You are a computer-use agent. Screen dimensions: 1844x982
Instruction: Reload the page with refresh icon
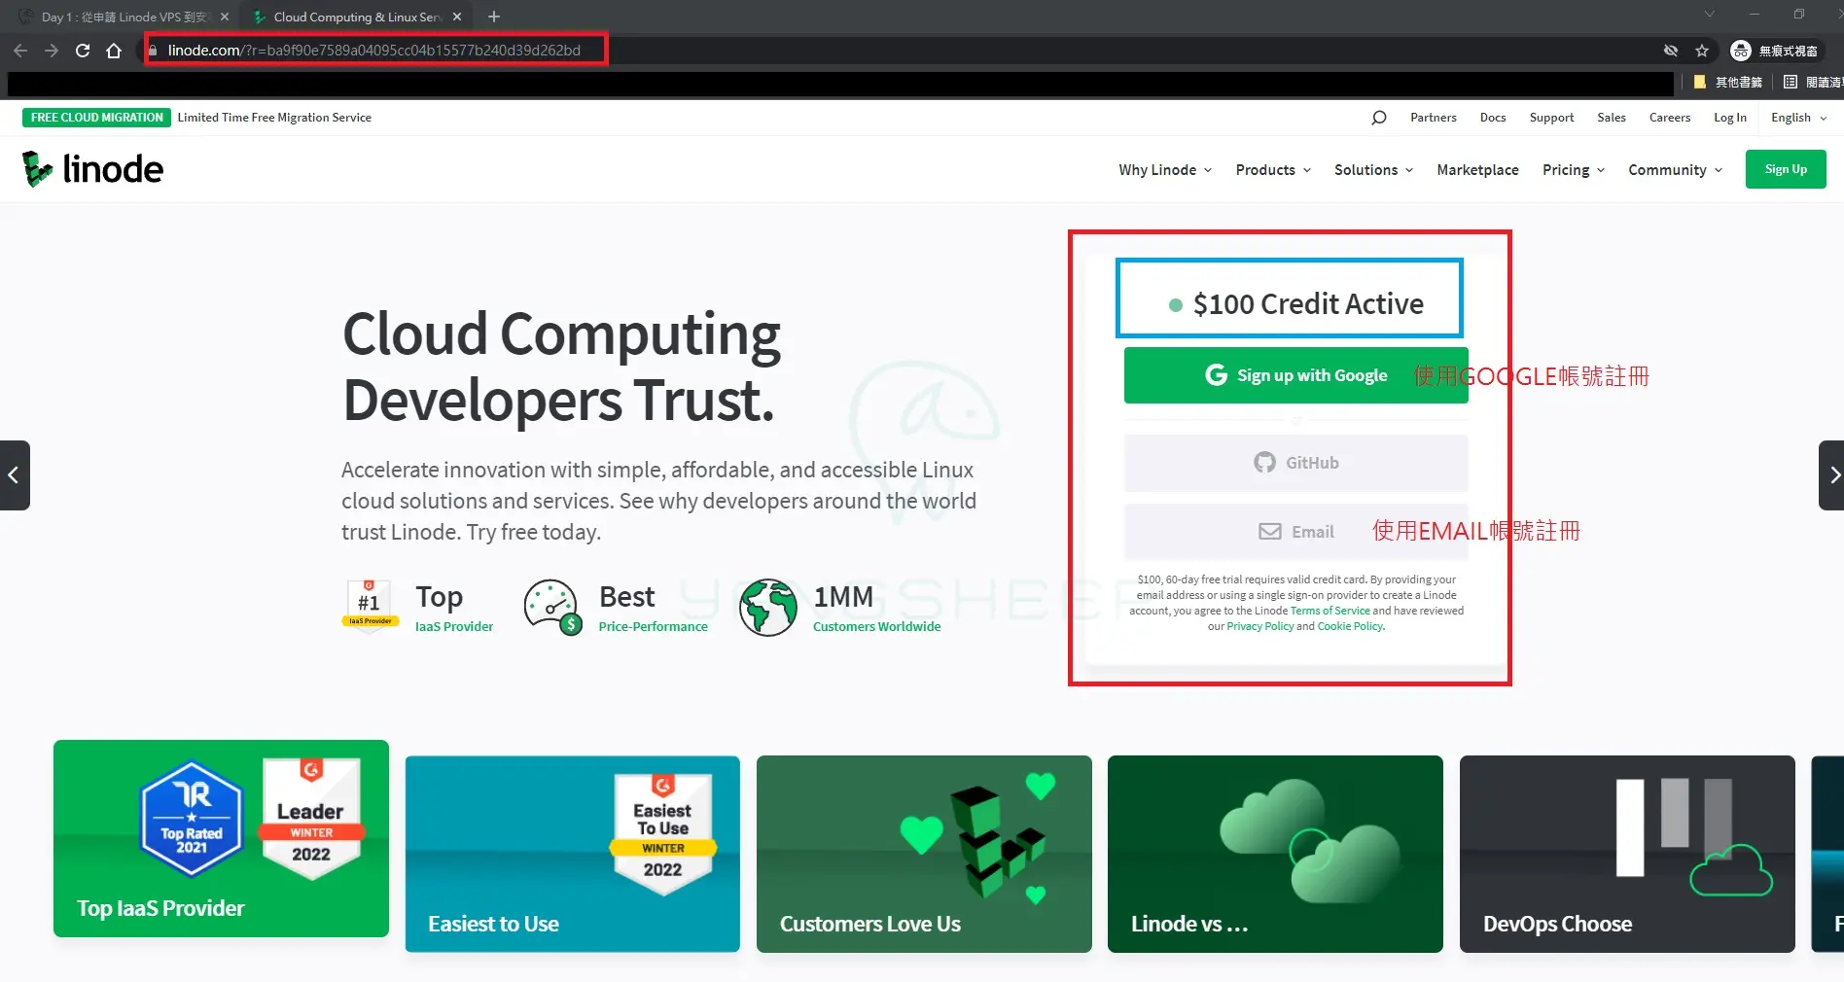pyautogui.click(x=83, y=51)
